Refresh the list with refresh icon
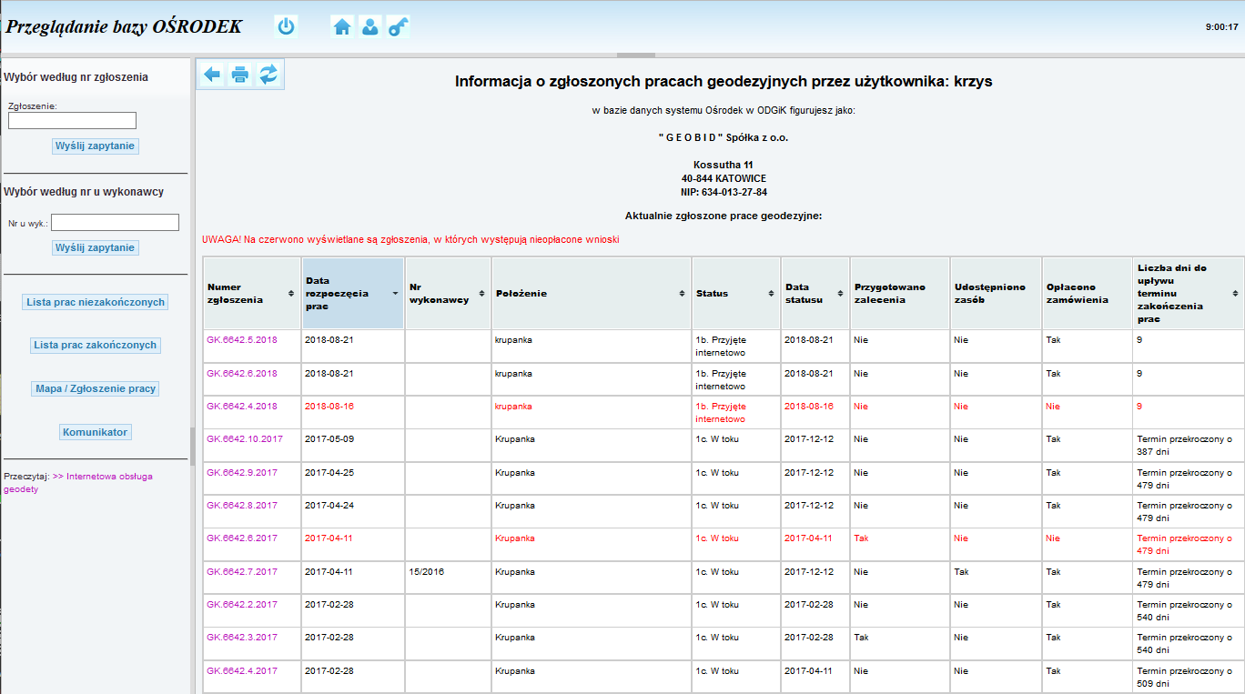Image resolution: width=1245 pixels, height=694 pixels. click(x=268, y=75)
